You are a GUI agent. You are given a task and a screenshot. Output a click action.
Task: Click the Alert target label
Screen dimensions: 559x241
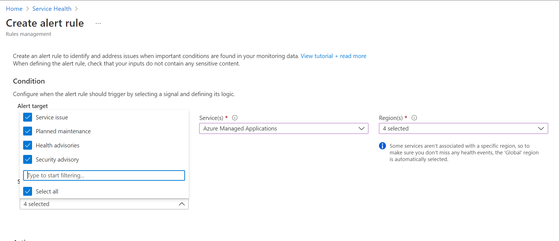coord(33,106)
